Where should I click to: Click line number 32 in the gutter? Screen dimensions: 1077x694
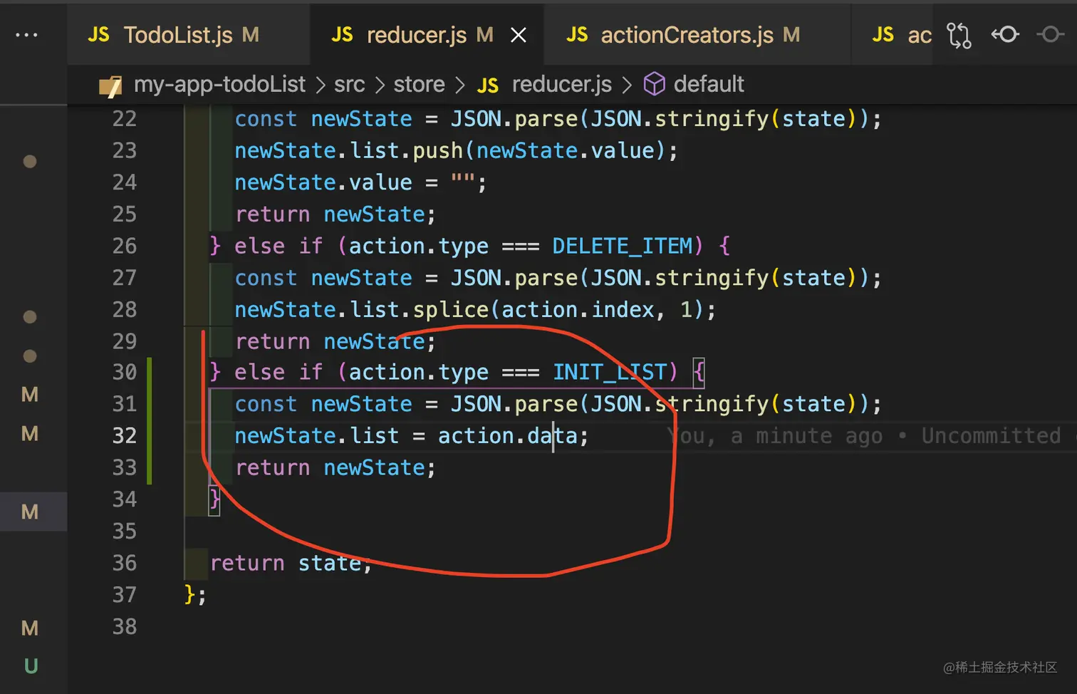[125, 435]
